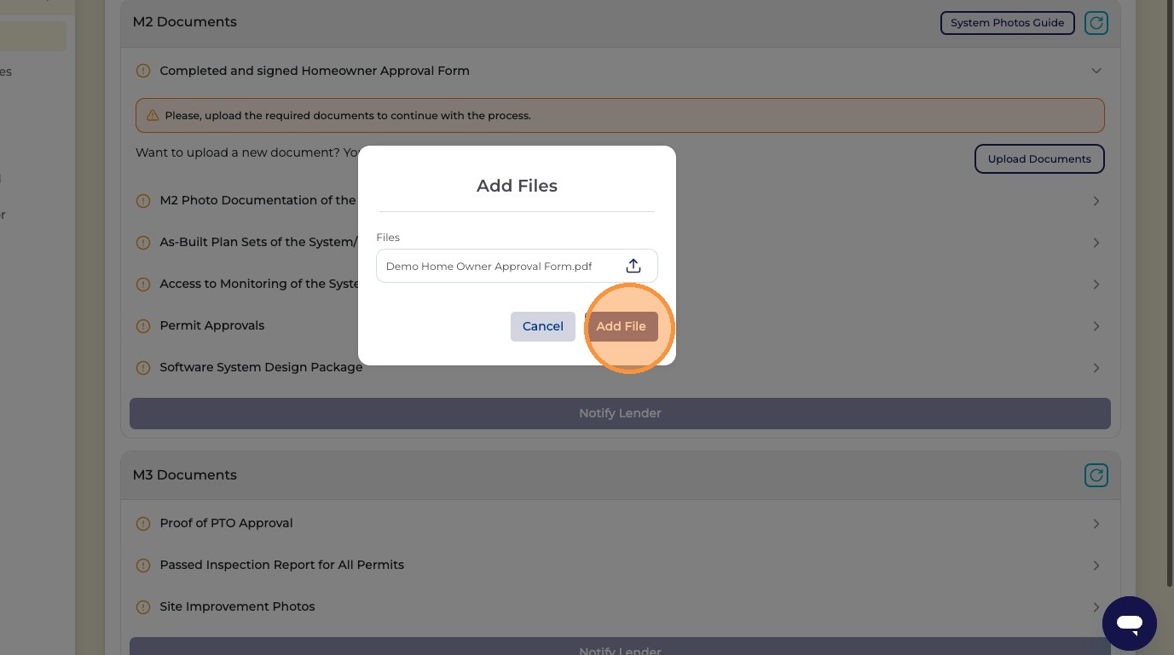
Task: Click Passed Inspection Report for All Permits text
Action: (281, 565)
